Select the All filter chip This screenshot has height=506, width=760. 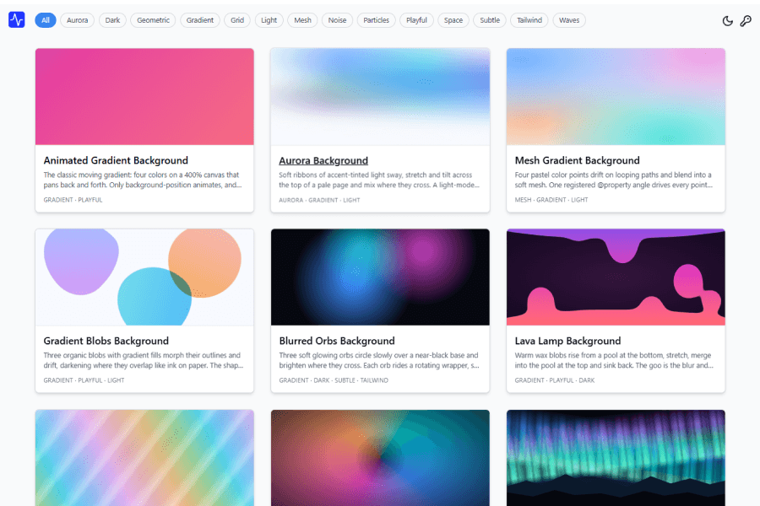pyautogui.click(x=46, y=20)
